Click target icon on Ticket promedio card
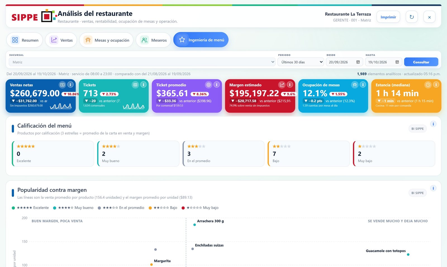Screen dimensions: 447x267 coord(208,85)
